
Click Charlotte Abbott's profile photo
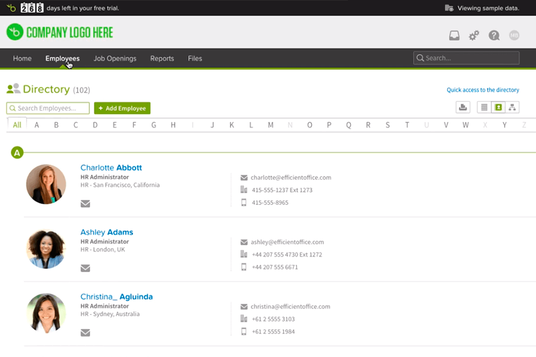(46, 184)
